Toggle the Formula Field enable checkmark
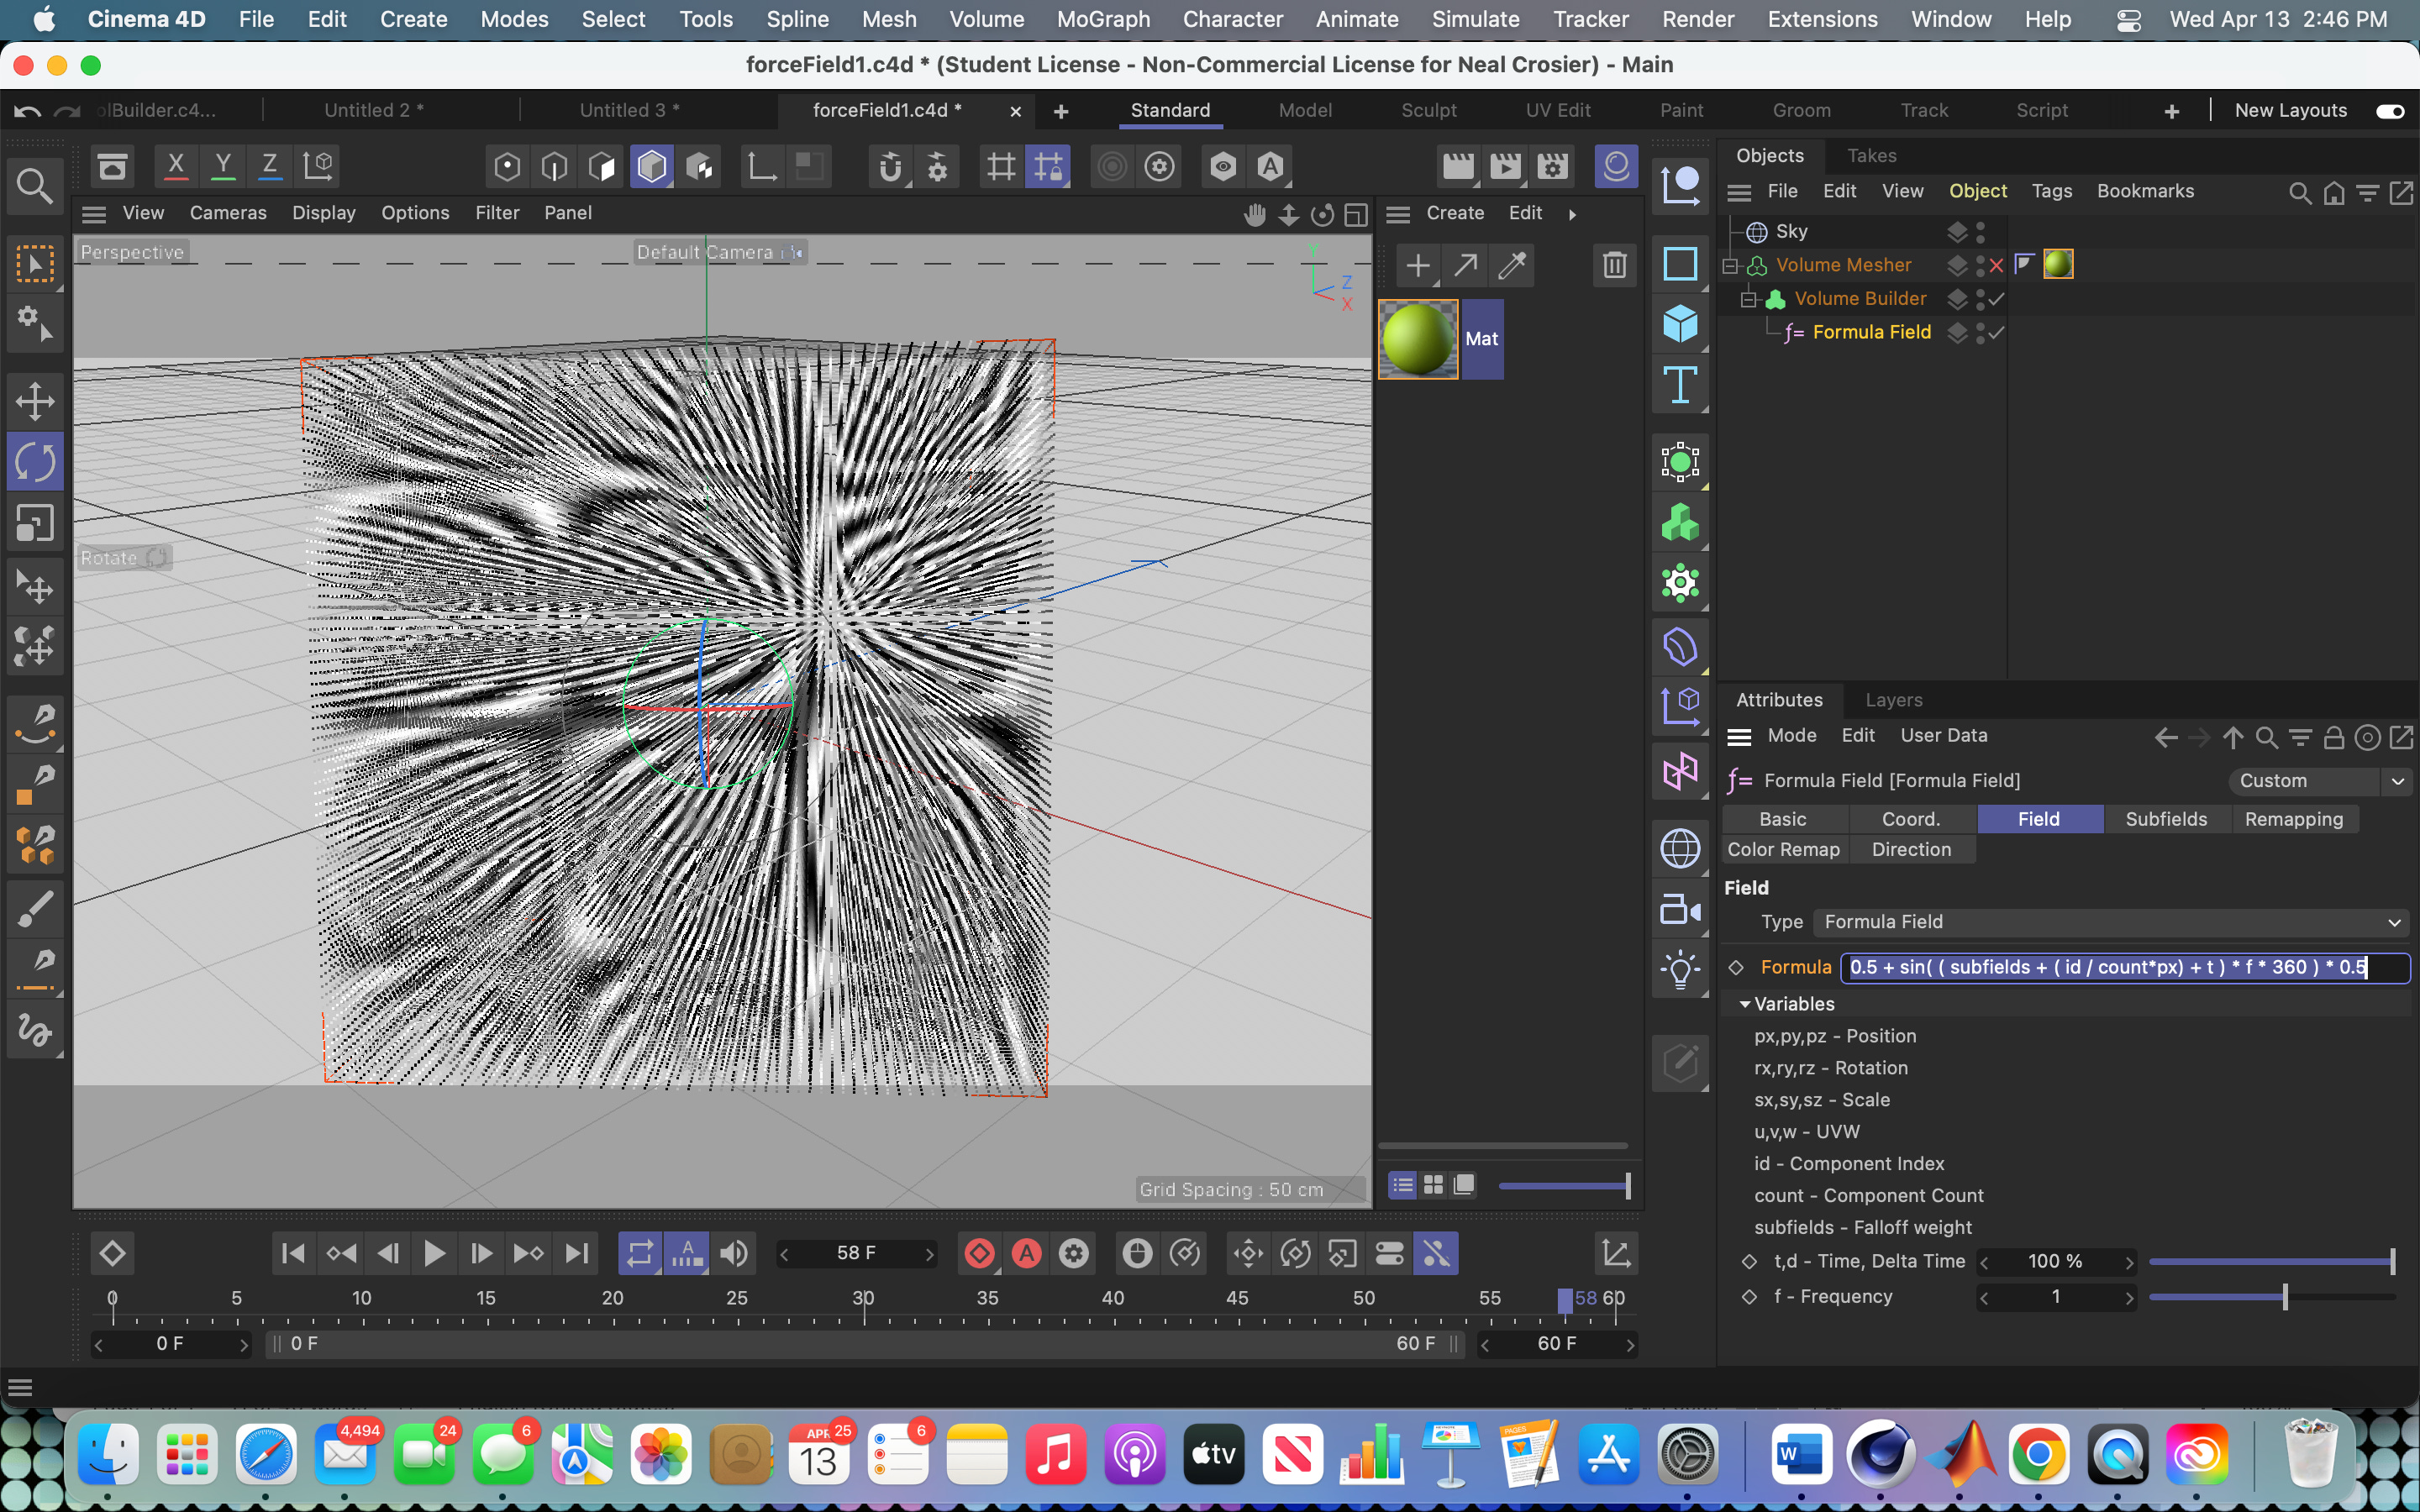2420x1512 pixels. click(1997, 332)
